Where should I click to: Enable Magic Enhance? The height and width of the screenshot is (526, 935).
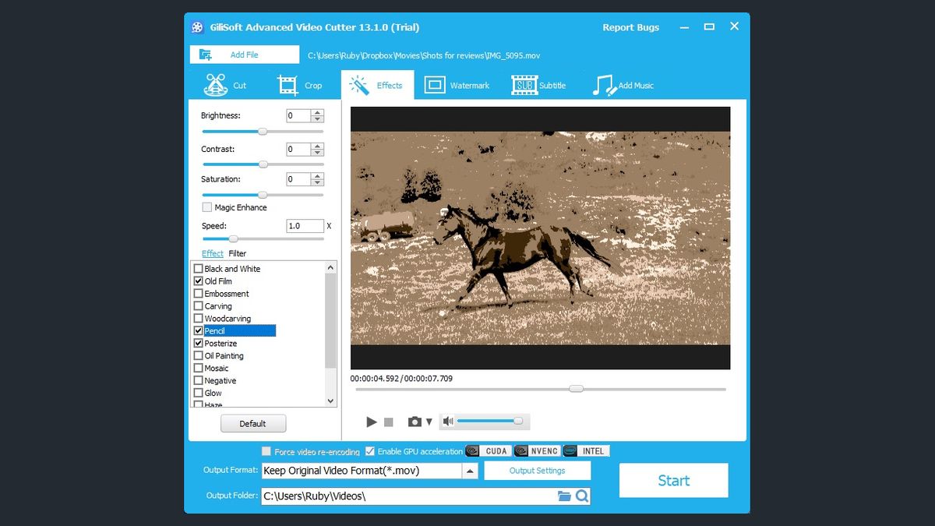pyautogui.click(x=207, y=207)
